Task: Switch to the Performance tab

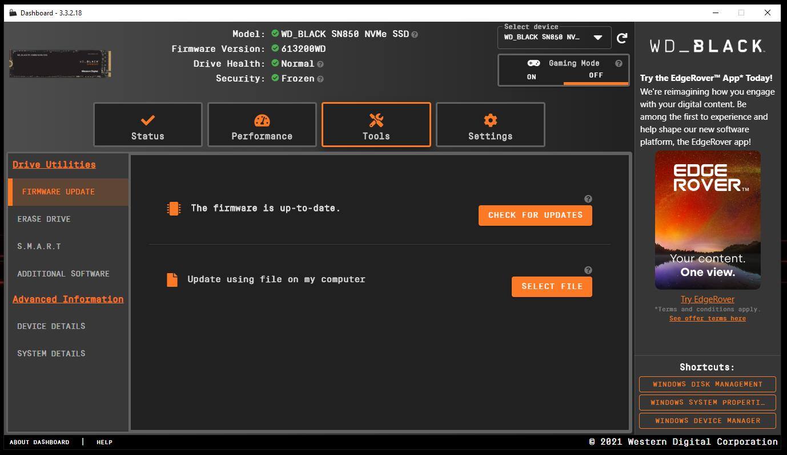Action: pos(262,125)
